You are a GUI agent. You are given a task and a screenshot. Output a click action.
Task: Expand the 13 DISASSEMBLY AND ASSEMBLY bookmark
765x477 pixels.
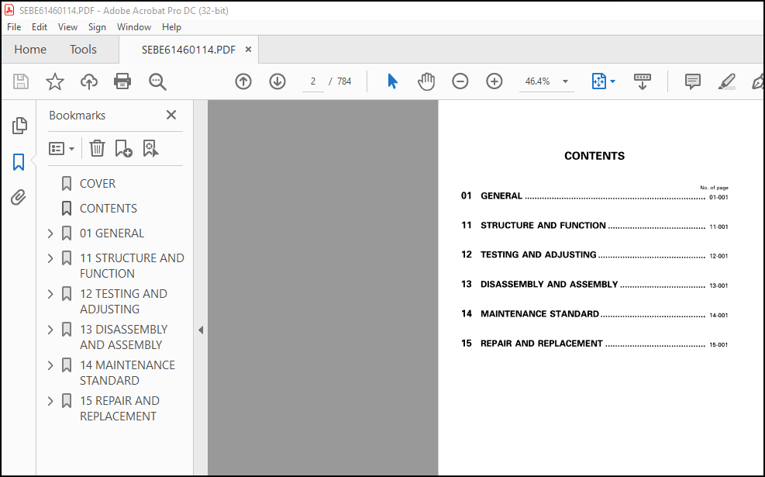coord(50,330)
